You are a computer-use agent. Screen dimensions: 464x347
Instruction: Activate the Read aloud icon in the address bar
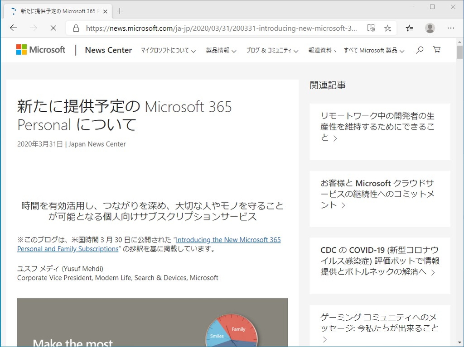(x=371, y=28)
